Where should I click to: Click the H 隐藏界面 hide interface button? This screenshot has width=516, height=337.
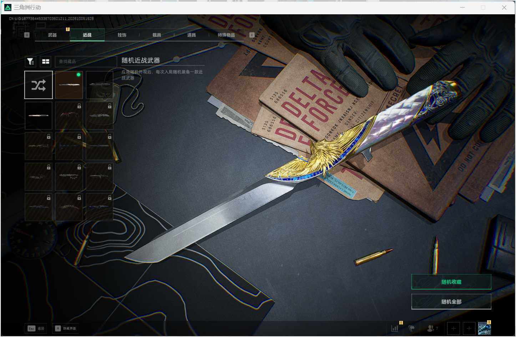(66, 328)
